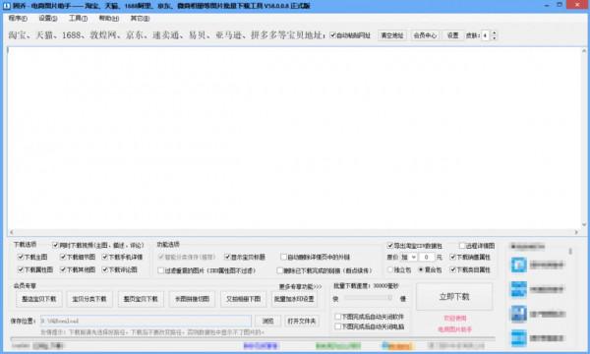Click the 保存位置 path field
This screenshot has width=590, height=354.
(x=146, y=321)
